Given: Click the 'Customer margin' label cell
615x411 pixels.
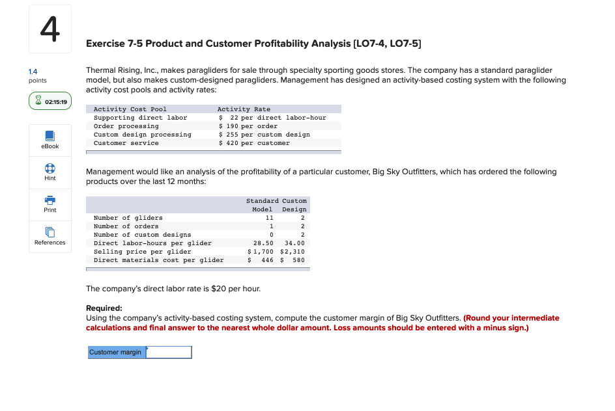Looking at the screenshot, I should coord(117,352).
